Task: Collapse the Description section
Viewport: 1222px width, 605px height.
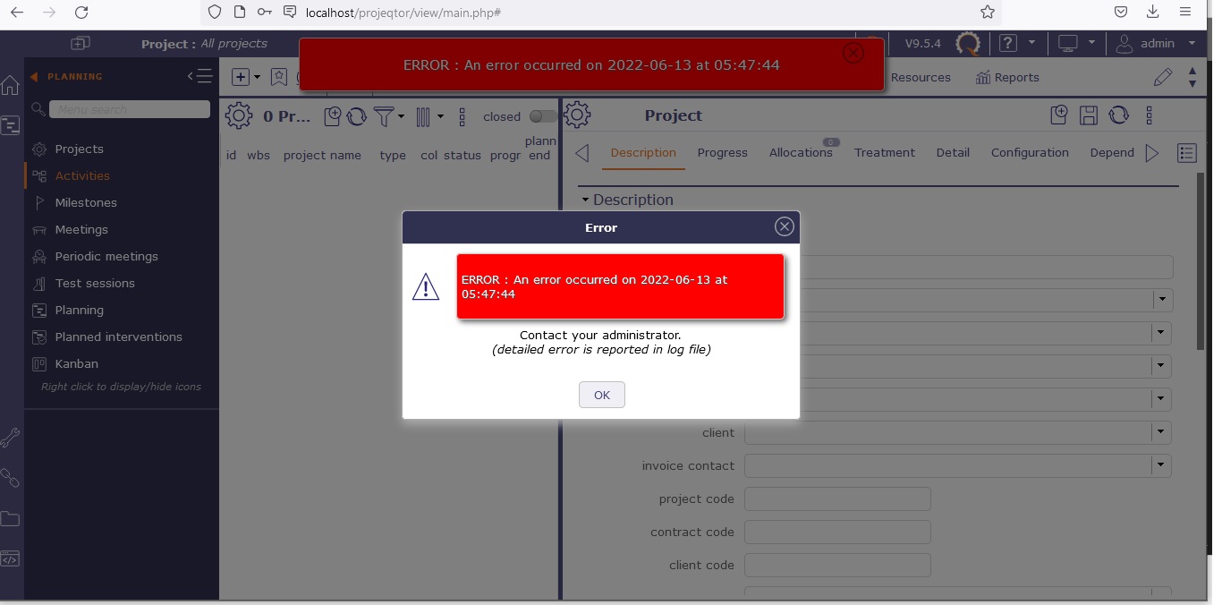Action: point(586,200)
